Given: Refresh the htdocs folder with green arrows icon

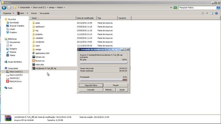Looking at the screenshot, I should (x=175, y=8).
